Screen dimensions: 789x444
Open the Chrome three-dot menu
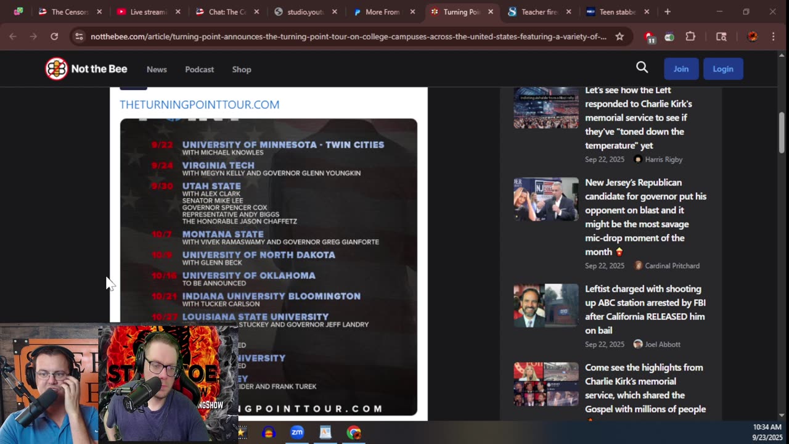tap(773, 36)
